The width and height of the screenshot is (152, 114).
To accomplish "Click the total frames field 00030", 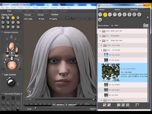I will coord(72,104).
